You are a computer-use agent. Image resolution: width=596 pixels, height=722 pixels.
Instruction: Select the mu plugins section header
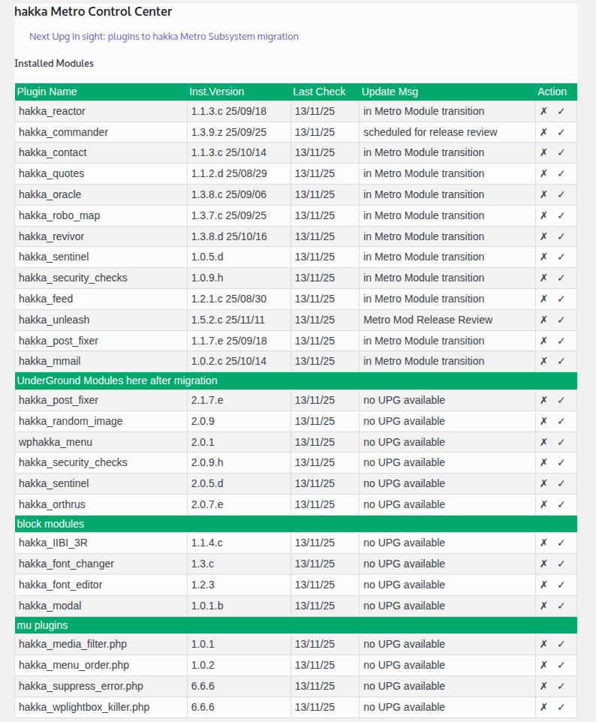(x=43, y=625)
